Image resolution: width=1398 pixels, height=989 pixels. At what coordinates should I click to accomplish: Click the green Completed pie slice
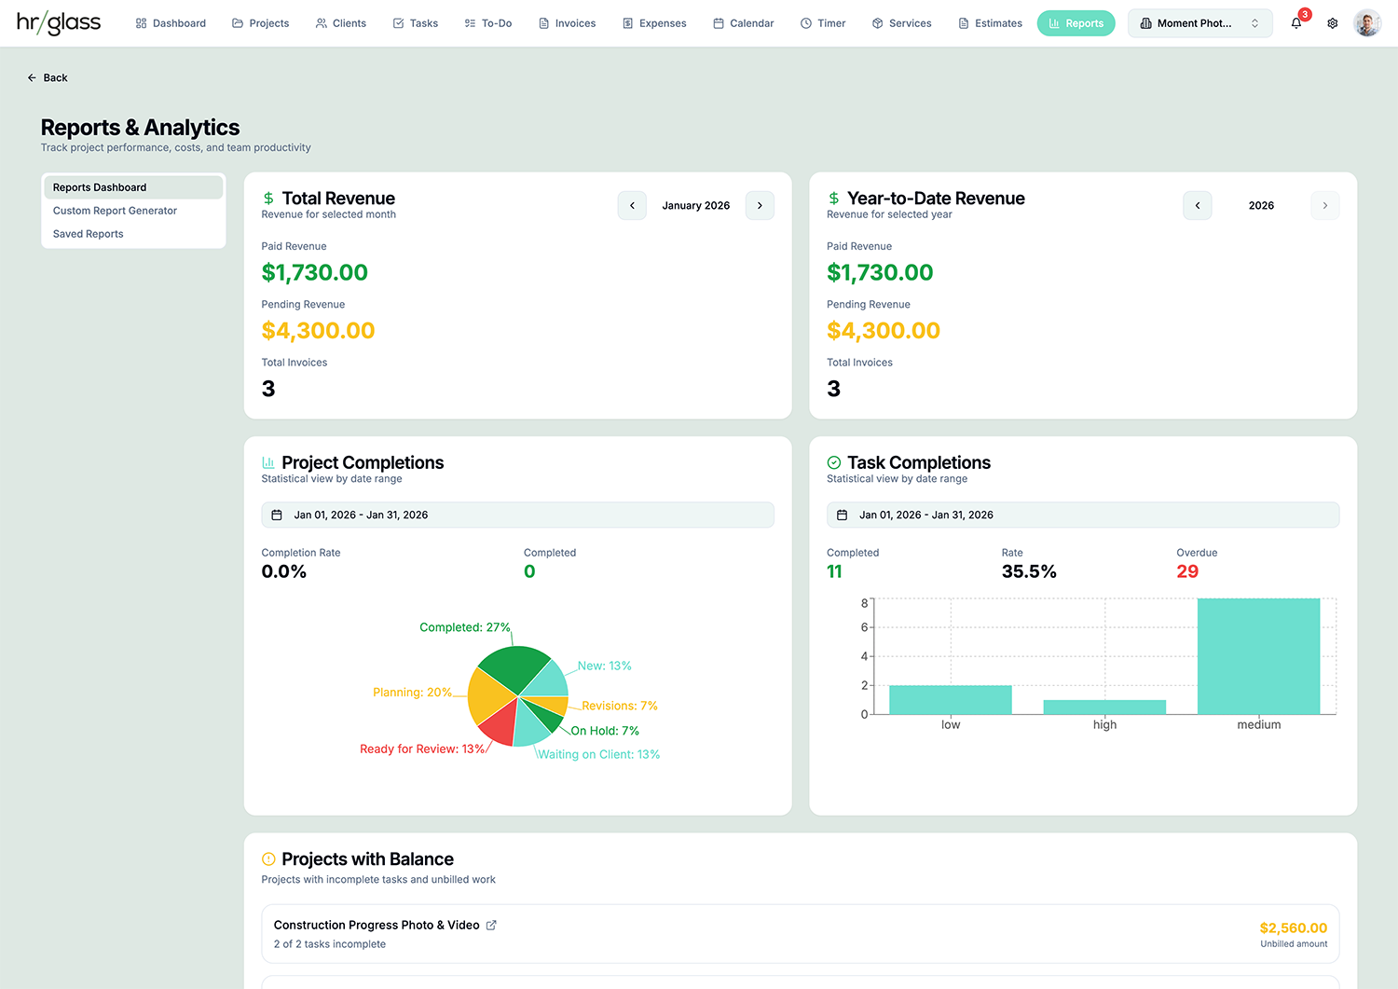(x=511, y=668)
